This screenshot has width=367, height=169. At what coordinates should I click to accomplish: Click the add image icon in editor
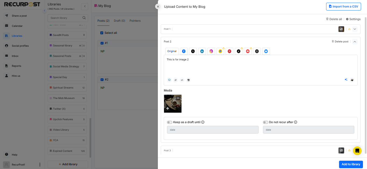click(352, 80)
